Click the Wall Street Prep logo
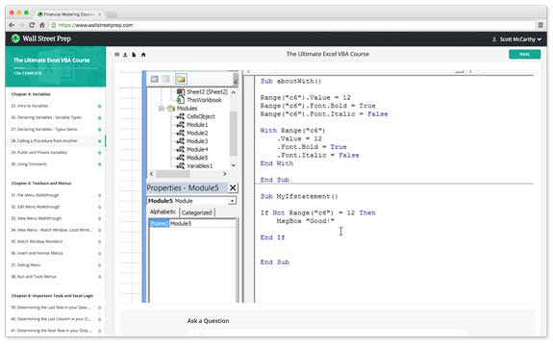553x348 pixels. coord(41,38)
